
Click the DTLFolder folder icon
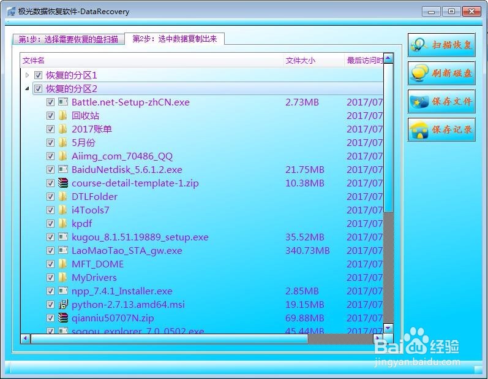(63, 196)
